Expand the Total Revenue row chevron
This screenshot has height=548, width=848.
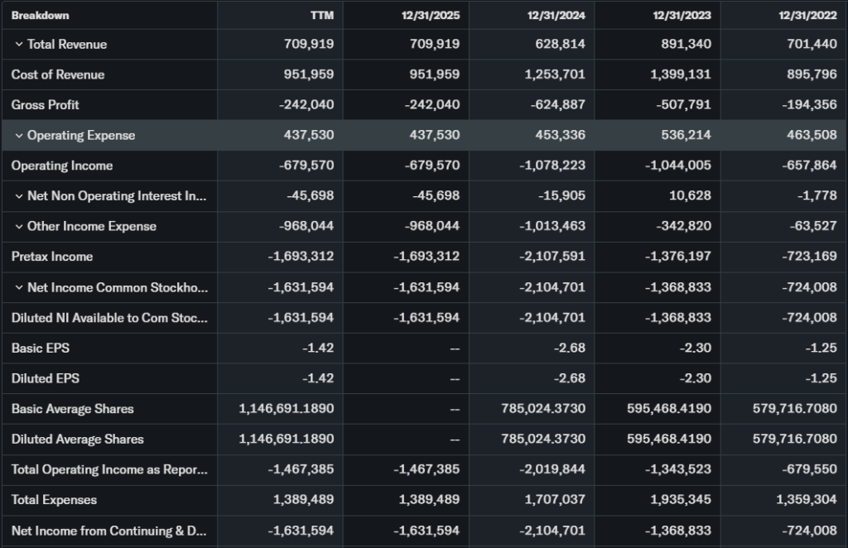click(18, 45)
